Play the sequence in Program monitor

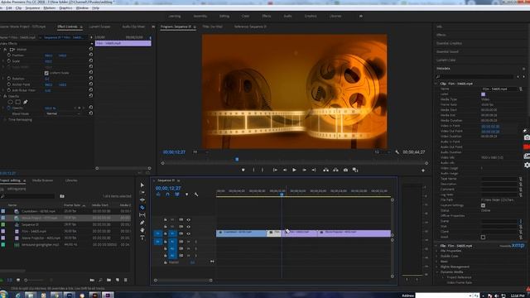pos(294,170)
